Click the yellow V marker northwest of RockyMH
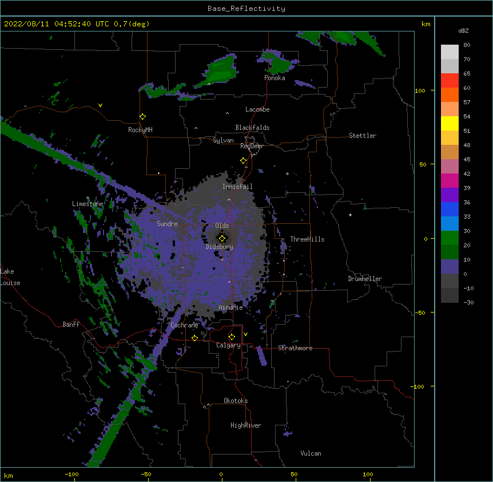Image resolution: width=493 pixels, height=482 pixels. coord(100,105)
